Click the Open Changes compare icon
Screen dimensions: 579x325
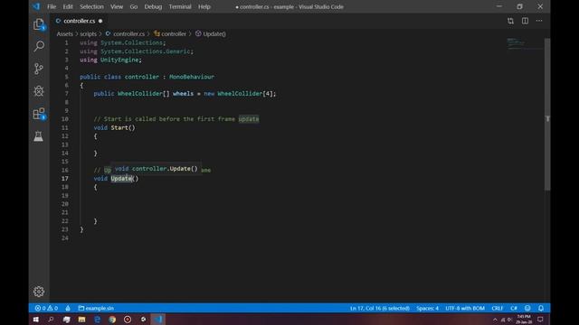click(510, 21)
